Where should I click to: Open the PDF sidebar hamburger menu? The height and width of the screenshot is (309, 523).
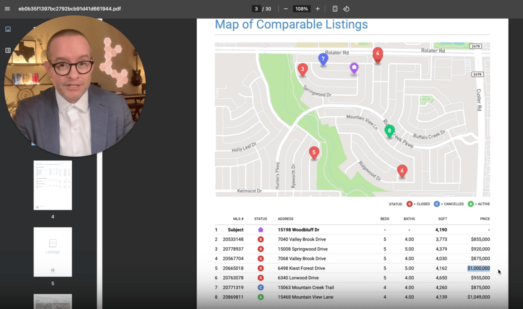[x=7, y=9]
